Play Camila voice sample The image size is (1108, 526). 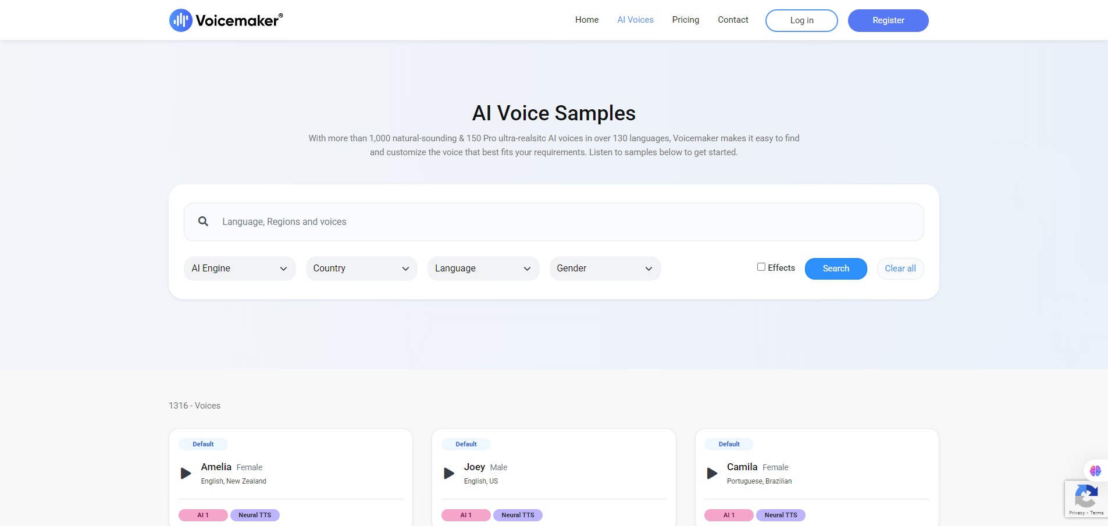point(712,473)
